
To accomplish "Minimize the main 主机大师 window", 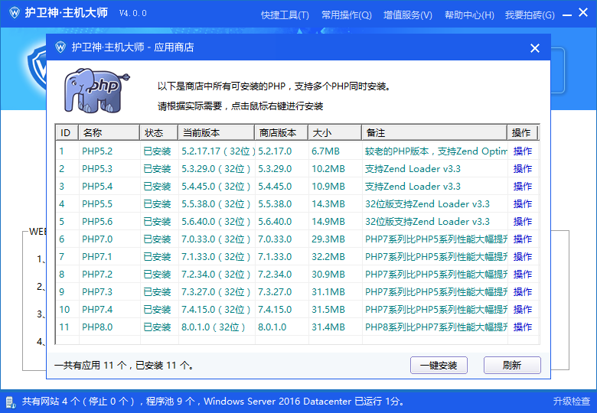I will (567, 15).
